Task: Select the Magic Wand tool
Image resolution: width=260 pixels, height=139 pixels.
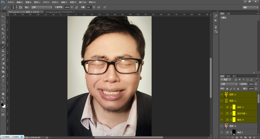Action: (x=3, y=29)
